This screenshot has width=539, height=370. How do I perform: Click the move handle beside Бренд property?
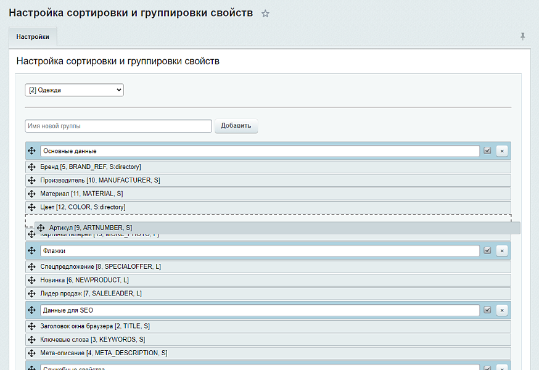click(x=31, y=166)
